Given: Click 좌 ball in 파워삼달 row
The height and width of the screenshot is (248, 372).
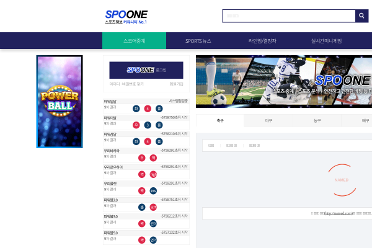Looking at the screenshot, I should (x=136, y=141).
